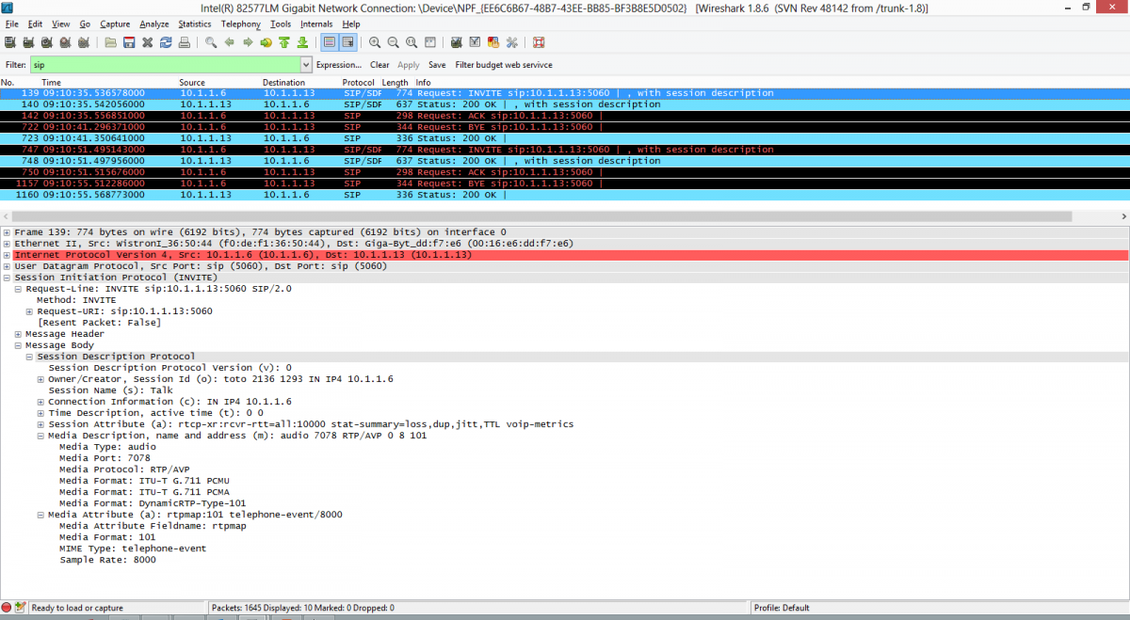Viewport: 1130px width, 620px height.
Task: Expand the Message Header node
Action: point(18,334)
